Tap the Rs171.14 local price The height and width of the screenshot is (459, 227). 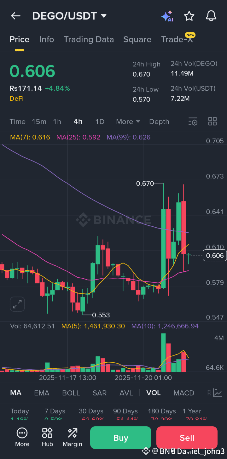point(26,88)
